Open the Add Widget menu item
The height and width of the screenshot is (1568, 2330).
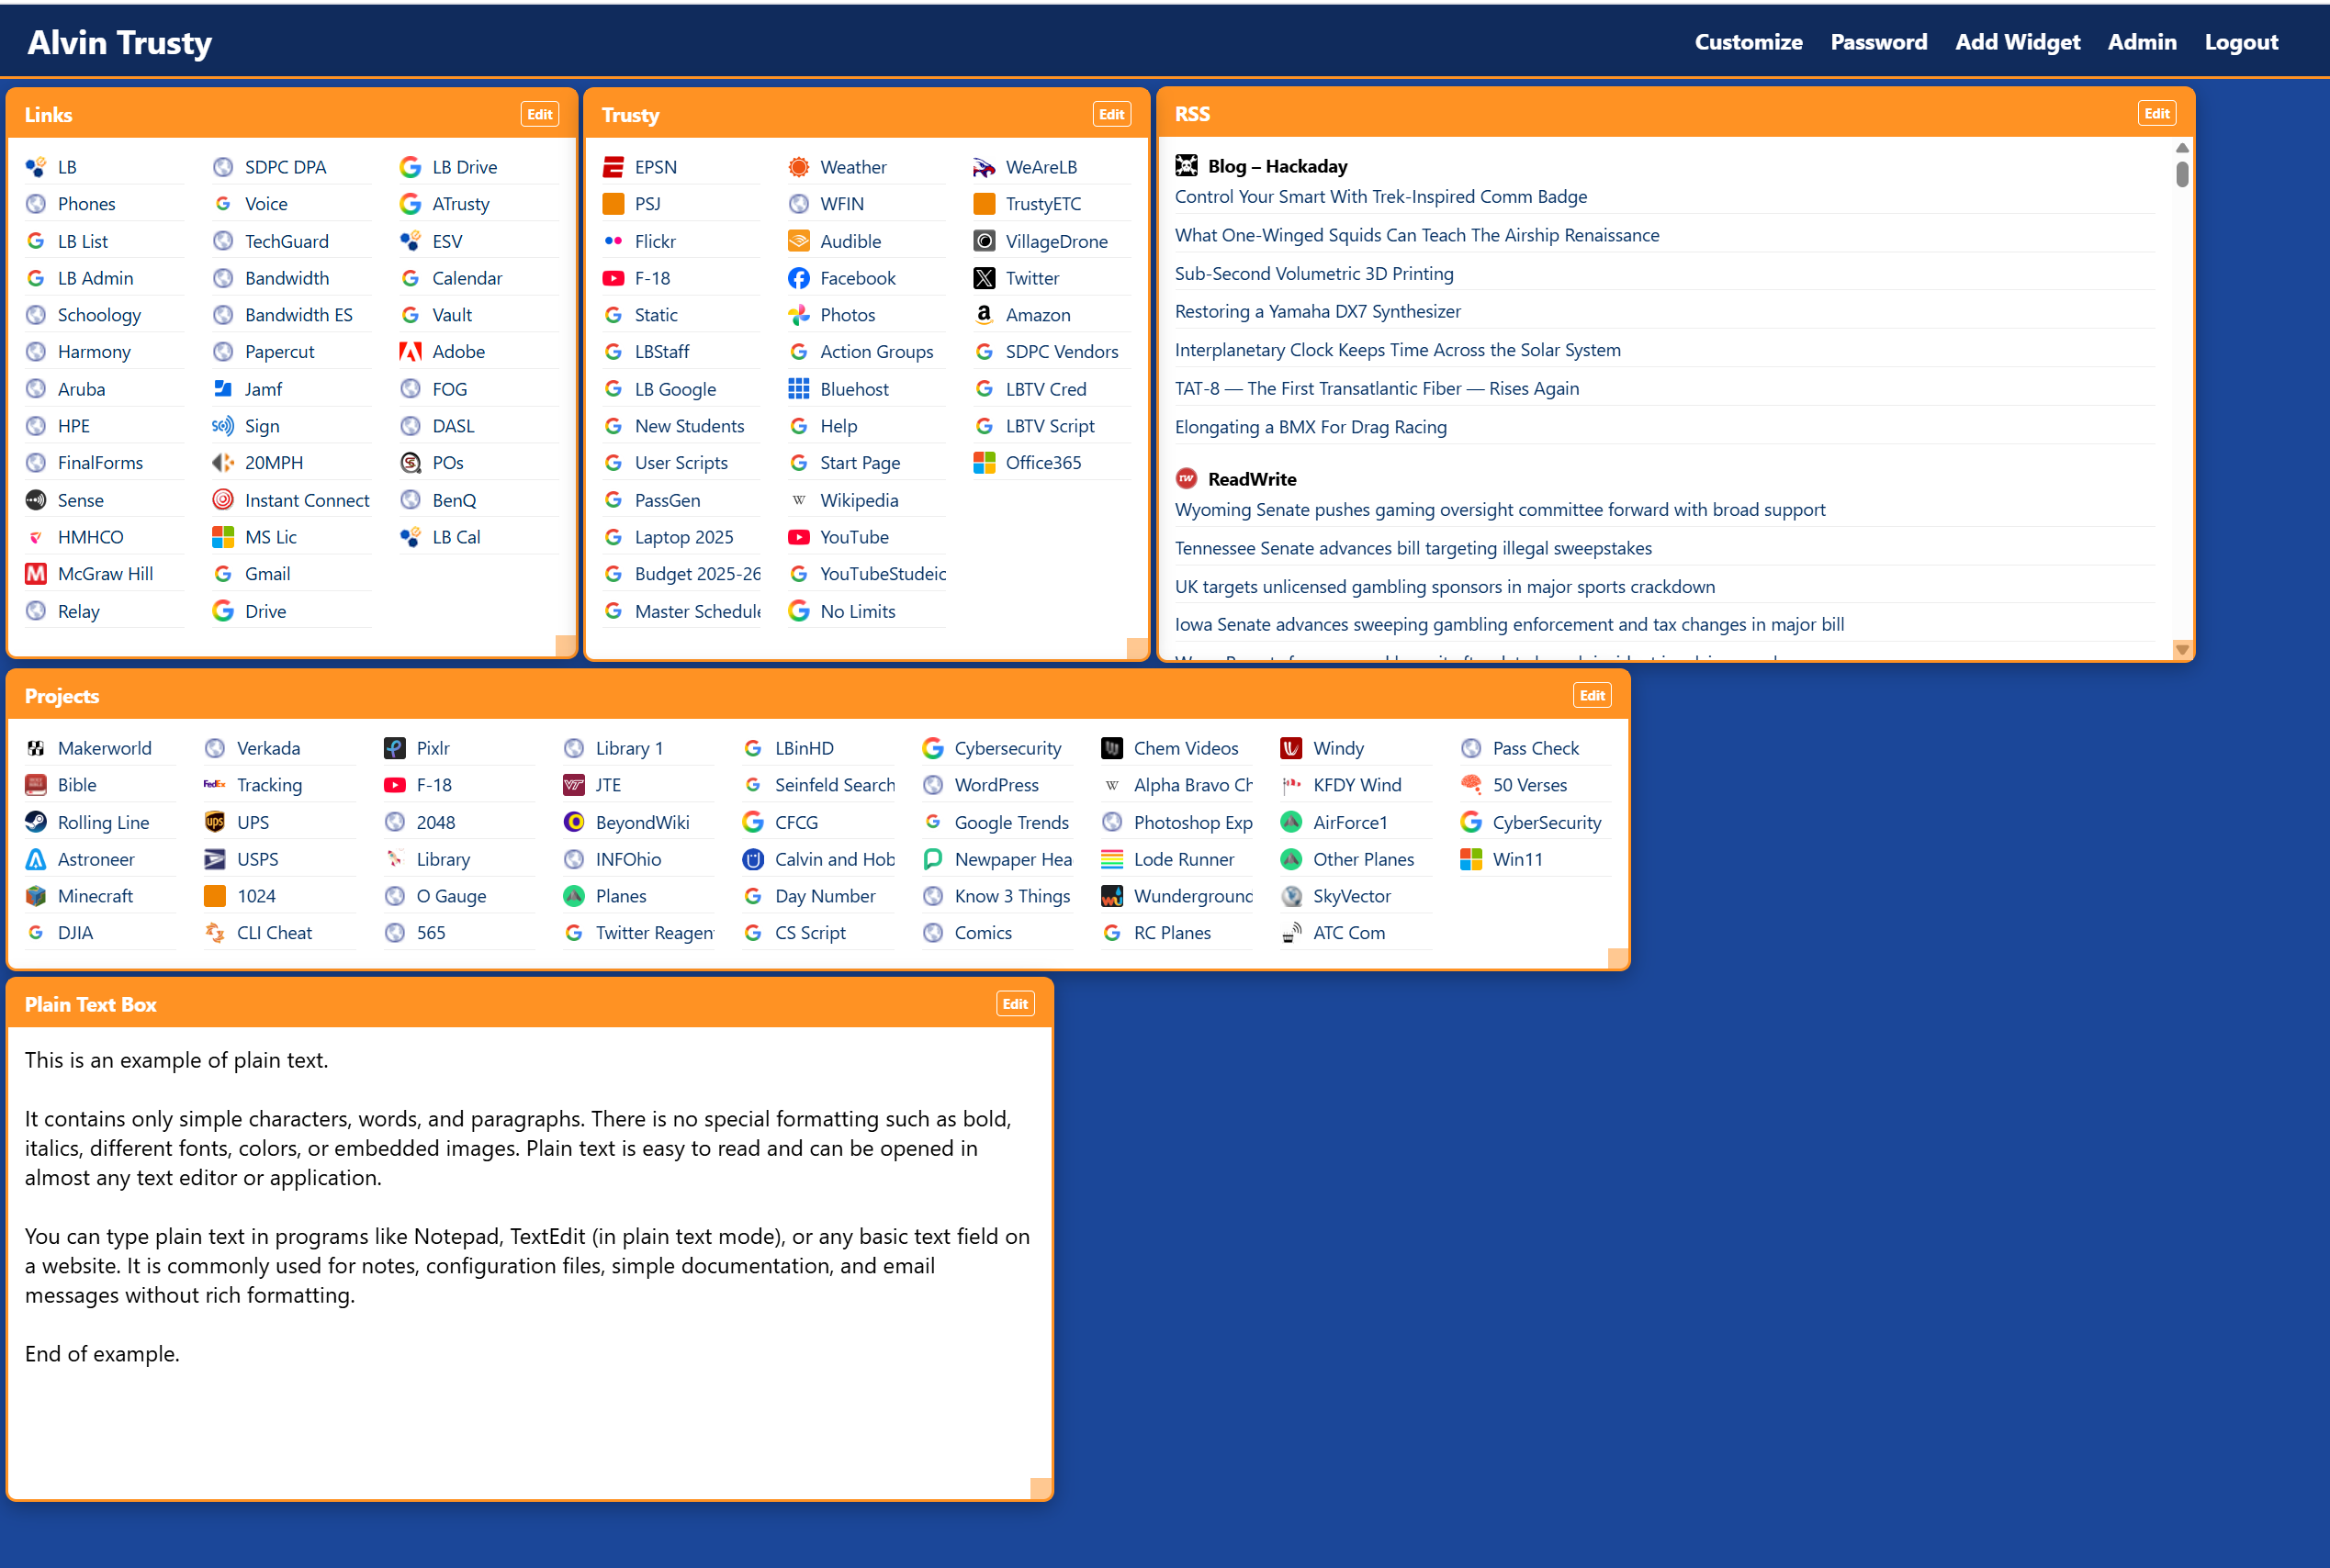[2017, 42]
